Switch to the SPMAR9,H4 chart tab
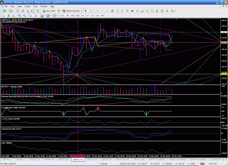 [x=49, y=159]
